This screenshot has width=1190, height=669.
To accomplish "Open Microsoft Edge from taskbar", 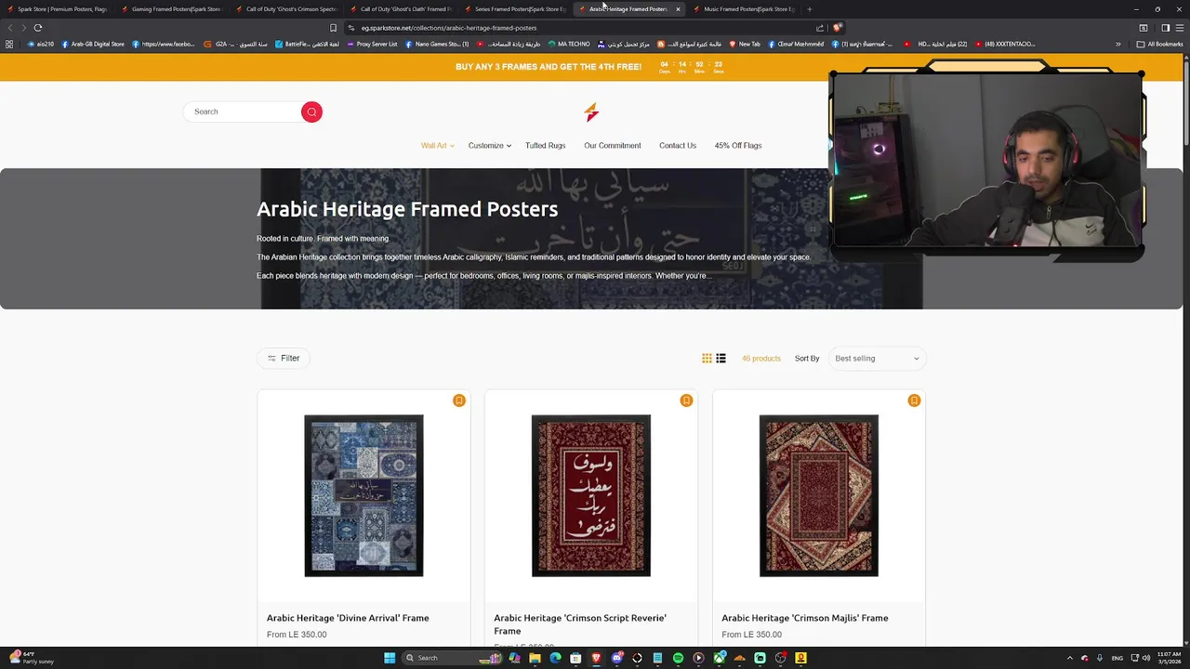I will (555, 658).
